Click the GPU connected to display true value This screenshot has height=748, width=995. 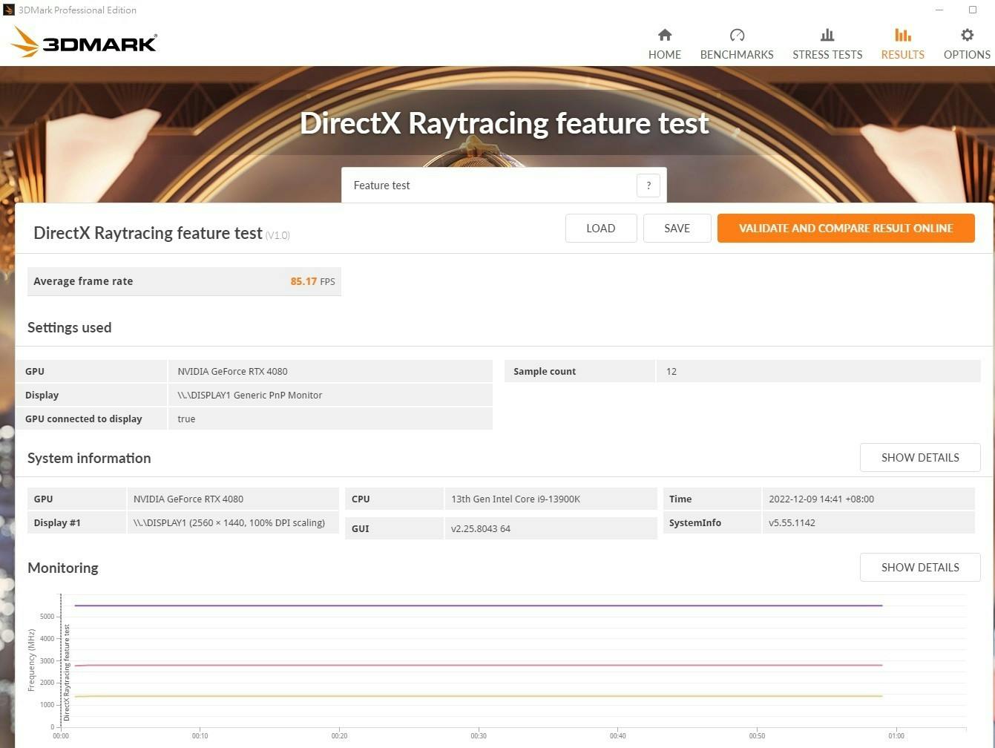pyautogui.click(x=186, y=419)
